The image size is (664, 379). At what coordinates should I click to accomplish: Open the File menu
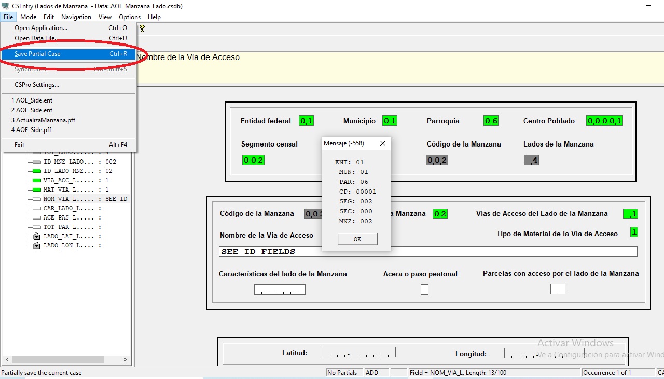click(8, 17)
